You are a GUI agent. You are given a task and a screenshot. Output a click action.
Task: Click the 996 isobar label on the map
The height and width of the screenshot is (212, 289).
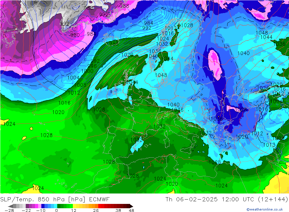click(92, 66)
